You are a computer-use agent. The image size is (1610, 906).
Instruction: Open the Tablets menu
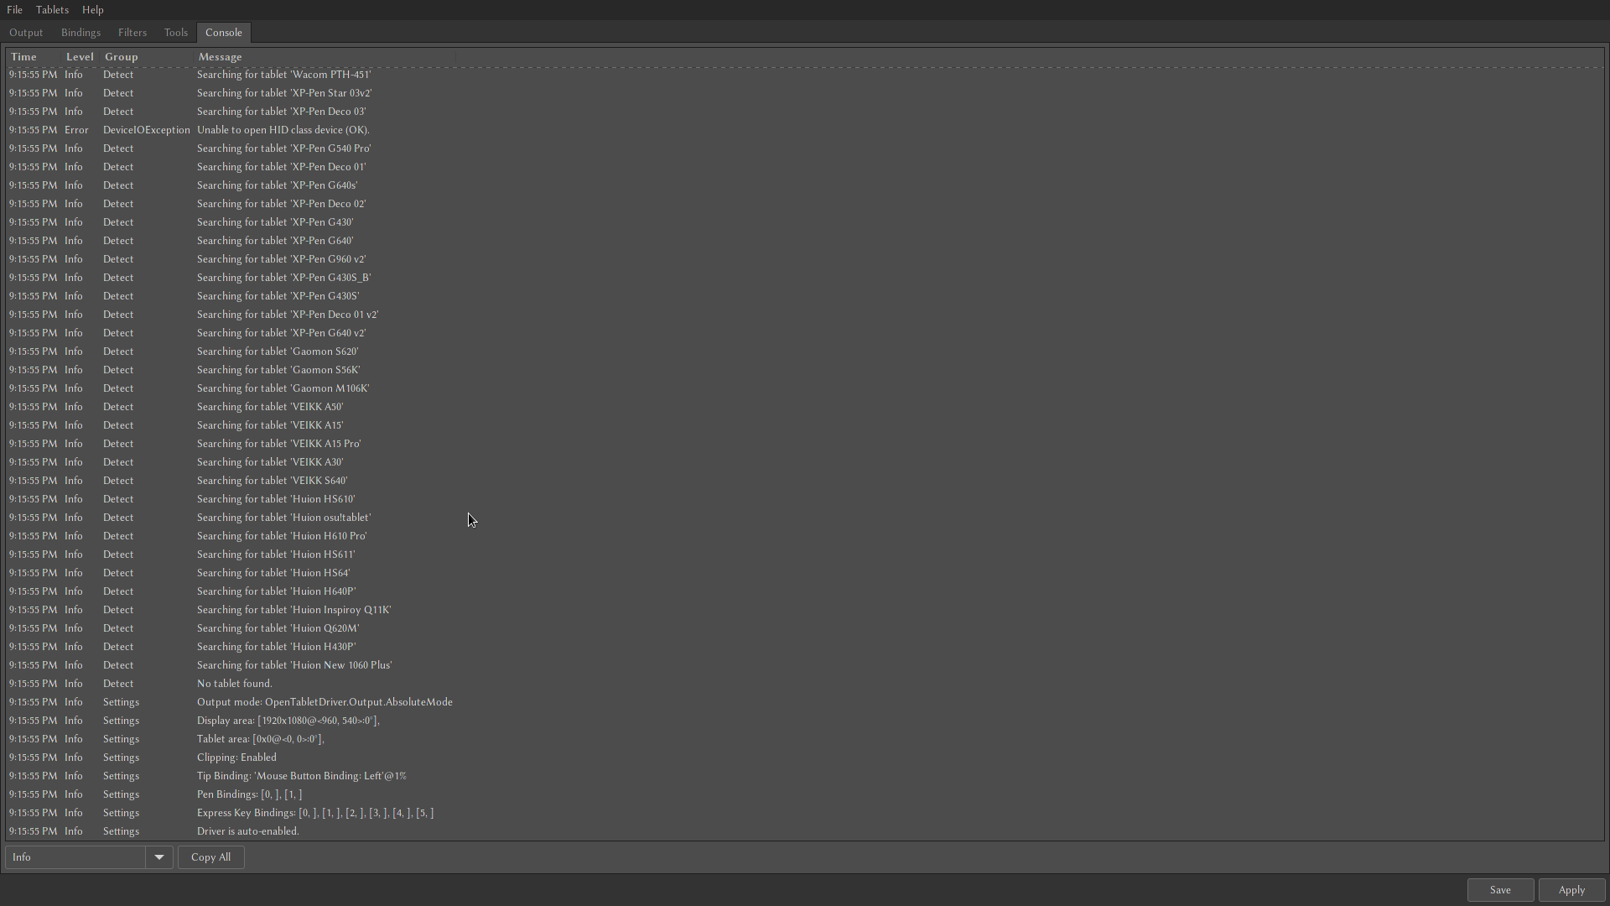[x=52, y=9]
